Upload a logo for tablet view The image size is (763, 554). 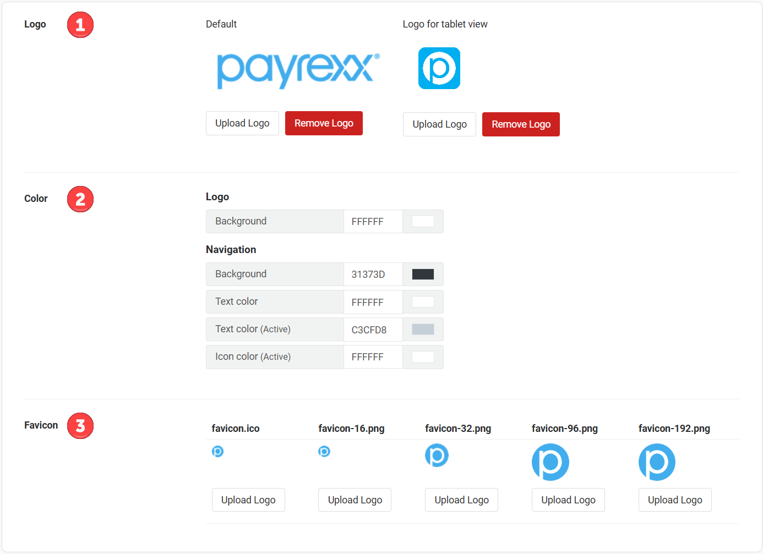pos(439,124)
